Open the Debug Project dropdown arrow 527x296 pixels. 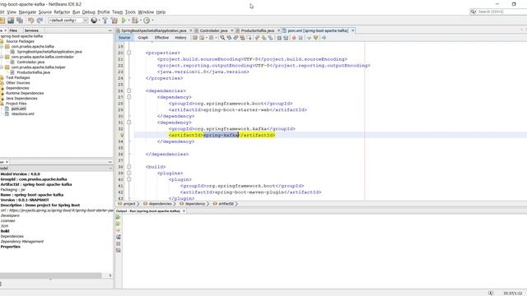141,21
